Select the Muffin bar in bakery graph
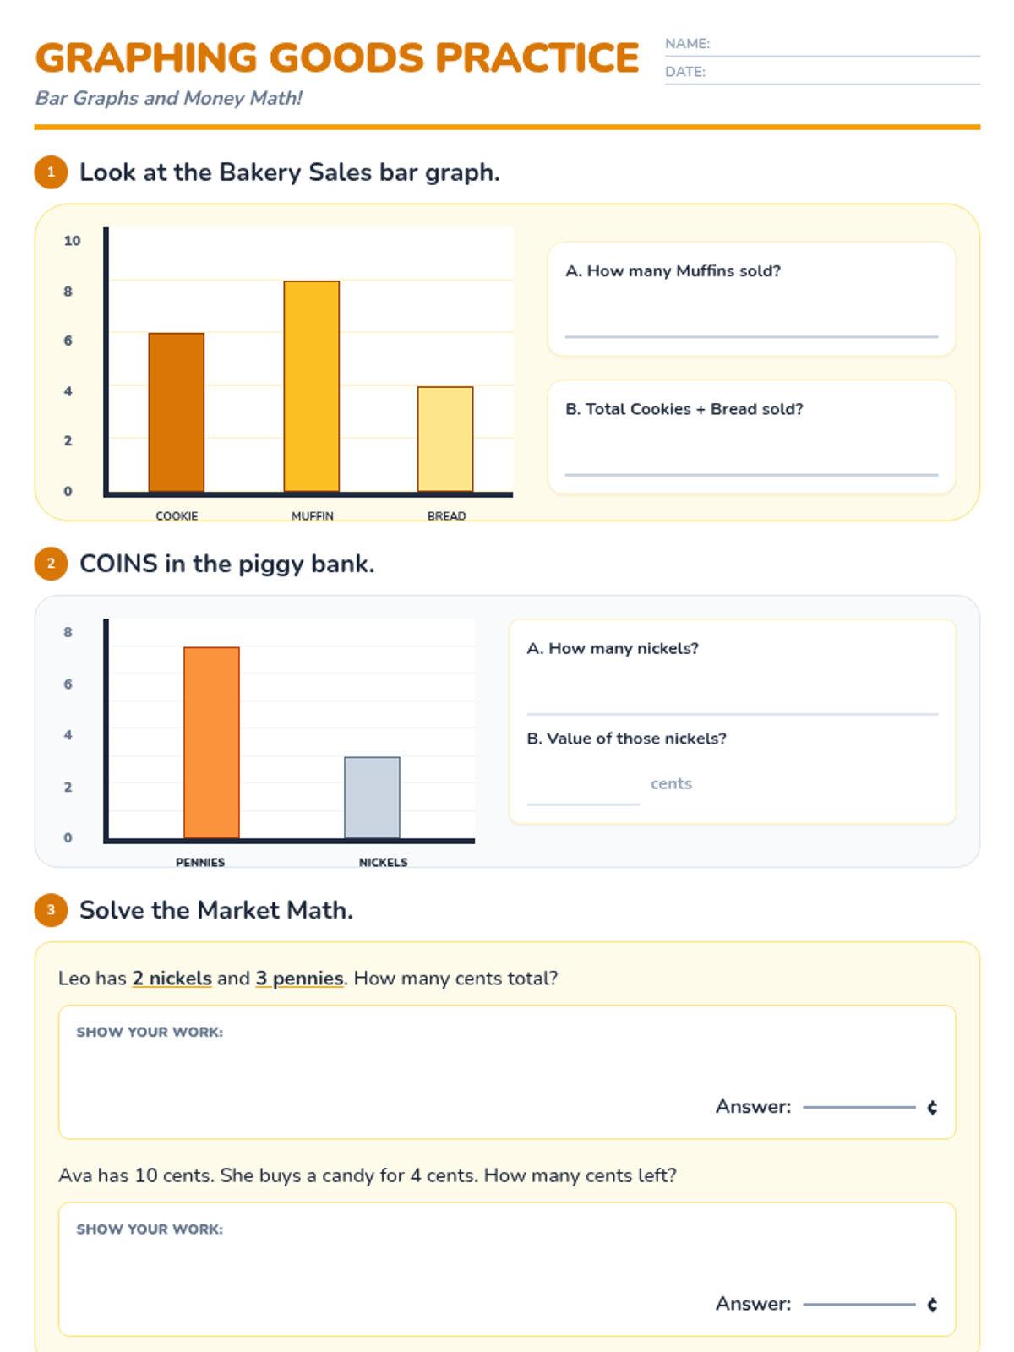Screen dimensions: 1014x1352 pos(312,386)
